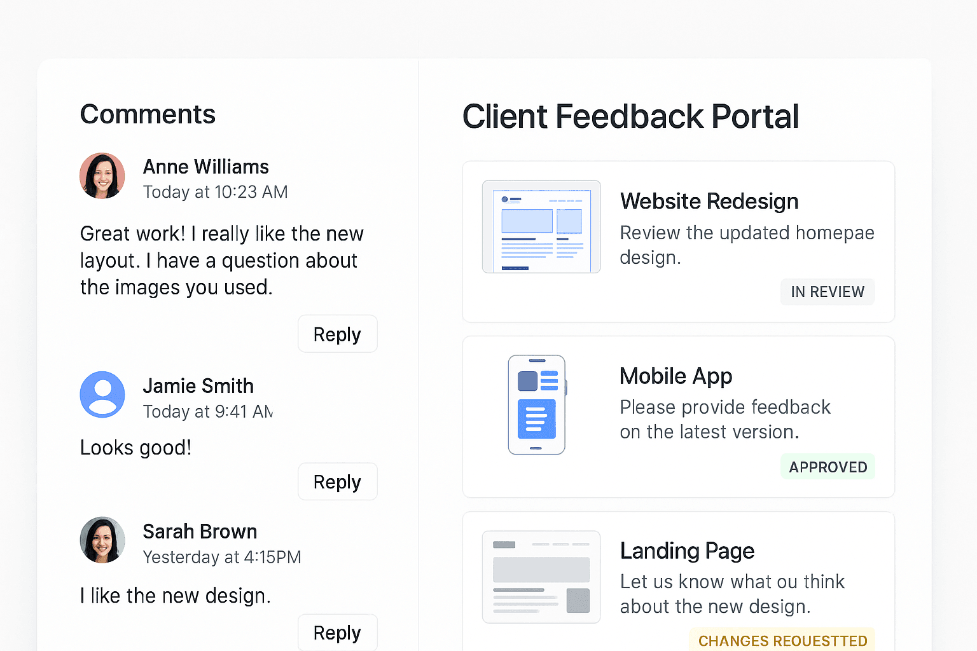The image size is (977, 651).
Task: Expand the Landing Page card
Action: pyautogui.click(x=678, y=579)
